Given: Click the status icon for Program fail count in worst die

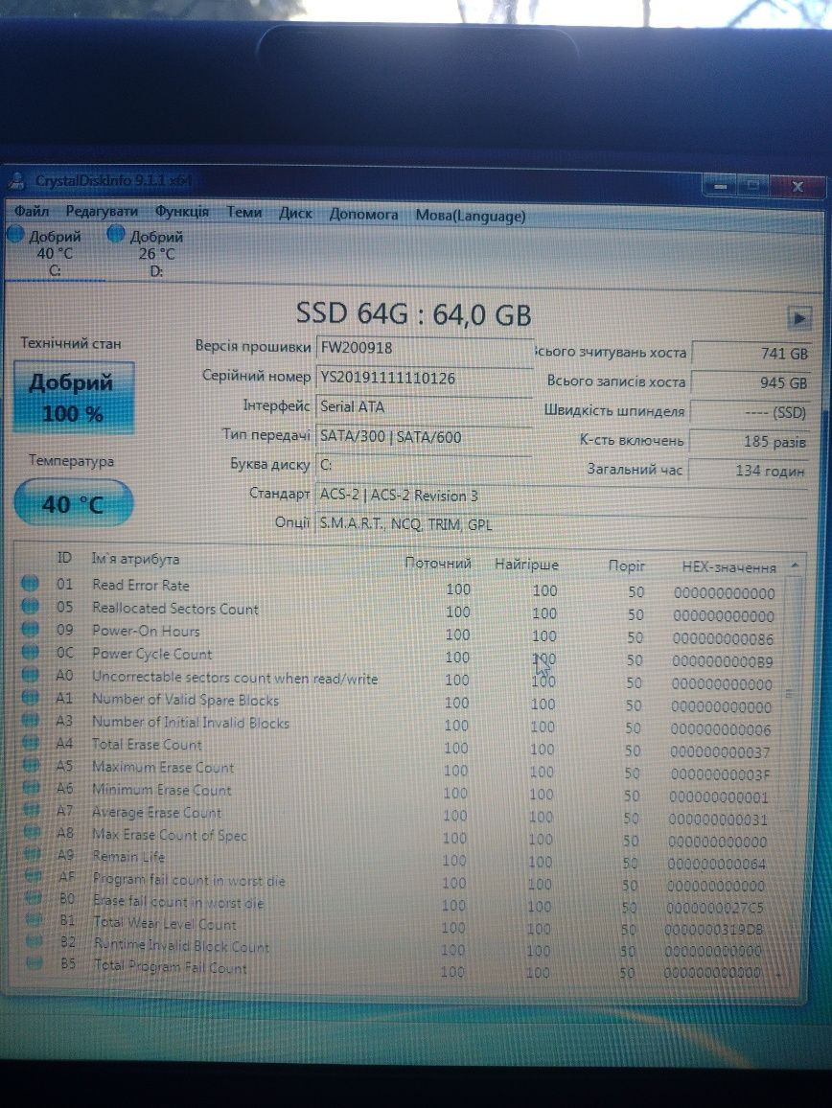Looking at the screenshot, I should (x=34, y=875).
